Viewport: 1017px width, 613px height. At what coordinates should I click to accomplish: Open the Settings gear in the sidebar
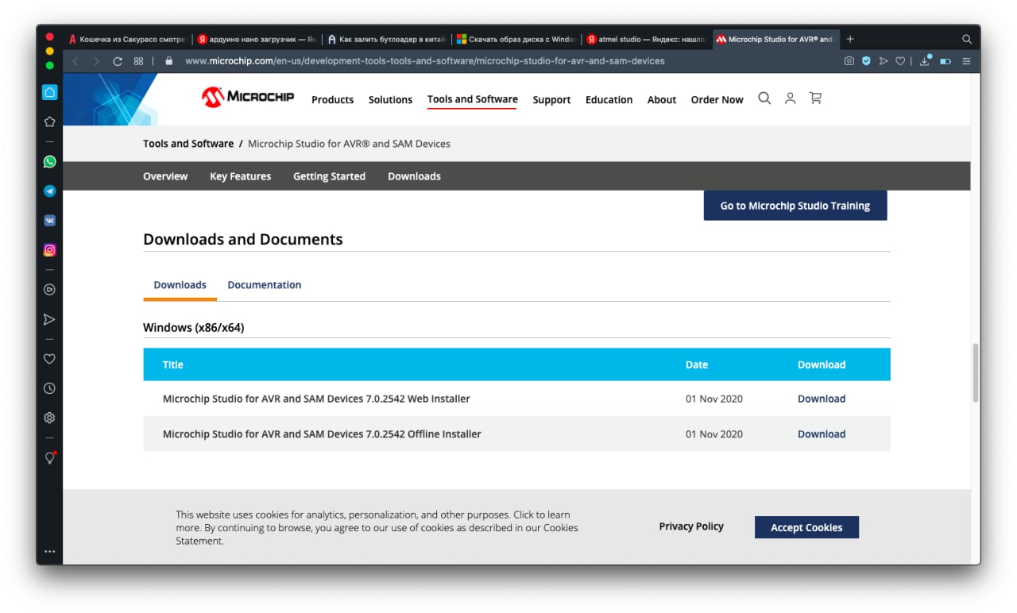point(49,418)
